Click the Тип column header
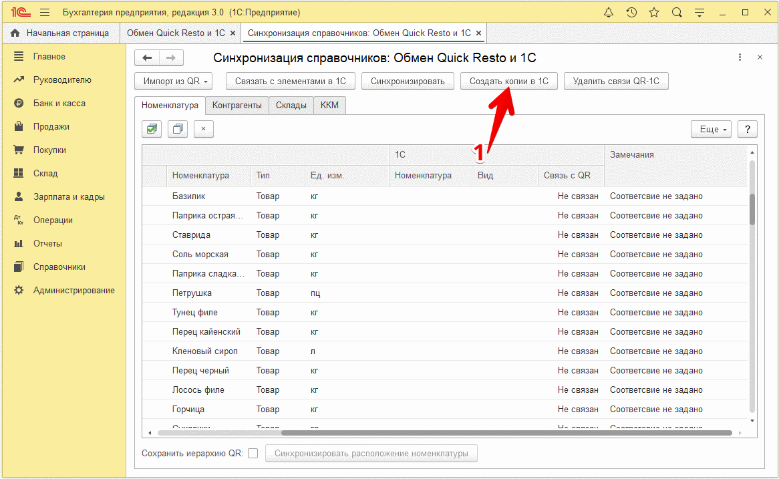779x479 pixels. (278, 176)
